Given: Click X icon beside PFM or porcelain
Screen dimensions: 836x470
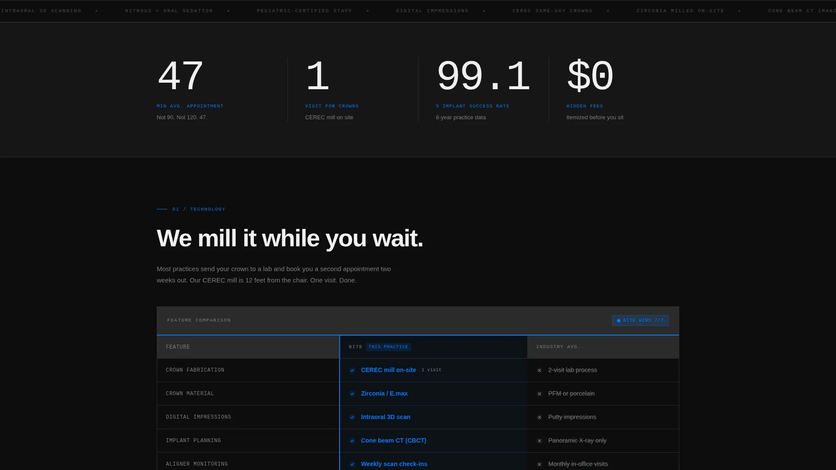Looking at the screenshot, I should coord(539,394).
